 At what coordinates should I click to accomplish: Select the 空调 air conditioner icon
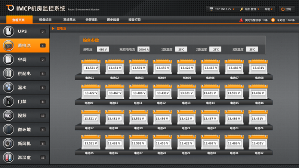click(x=8, y=59)
